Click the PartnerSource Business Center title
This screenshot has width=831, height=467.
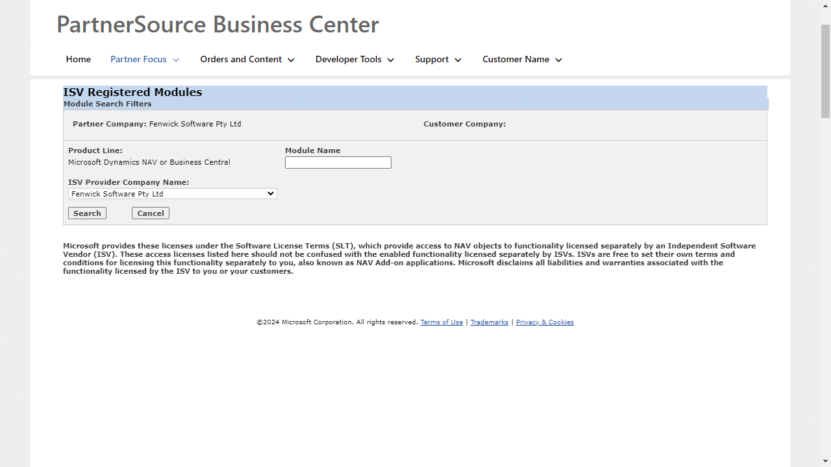tap(217, 24)
